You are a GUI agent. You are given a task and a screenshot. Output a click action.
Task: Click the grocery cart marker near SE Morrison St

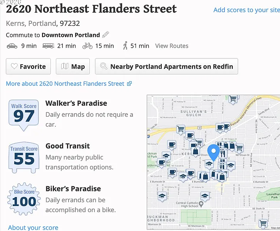[x=263, y=223]
